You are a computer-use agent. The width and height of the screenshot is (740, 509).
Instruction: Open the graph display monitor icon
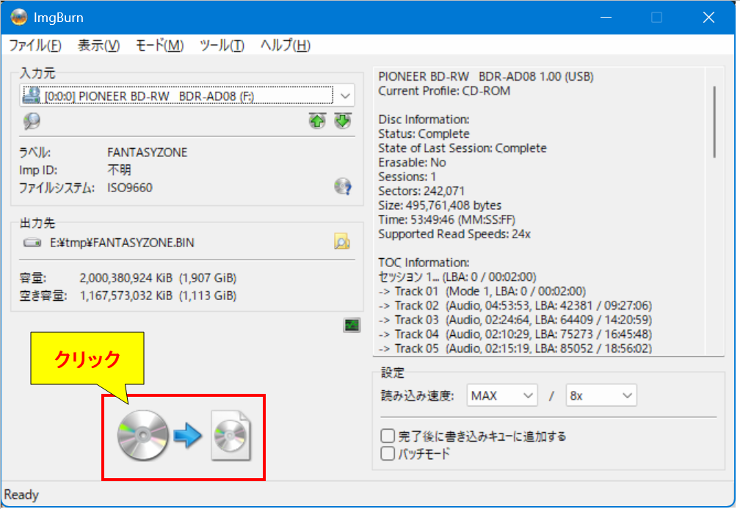[x=352, y=325]
